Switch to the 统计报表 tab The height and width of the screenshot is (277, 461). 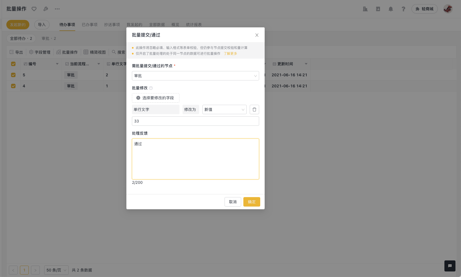tap(194, 25)
